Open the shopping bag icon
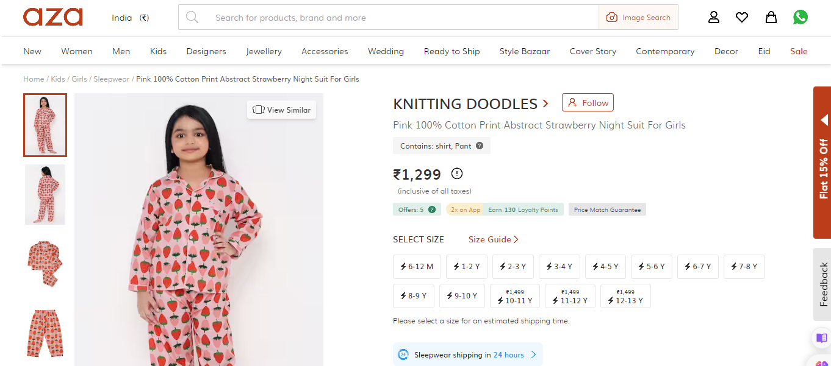831x366 pixels. click(x=771, y=17)
